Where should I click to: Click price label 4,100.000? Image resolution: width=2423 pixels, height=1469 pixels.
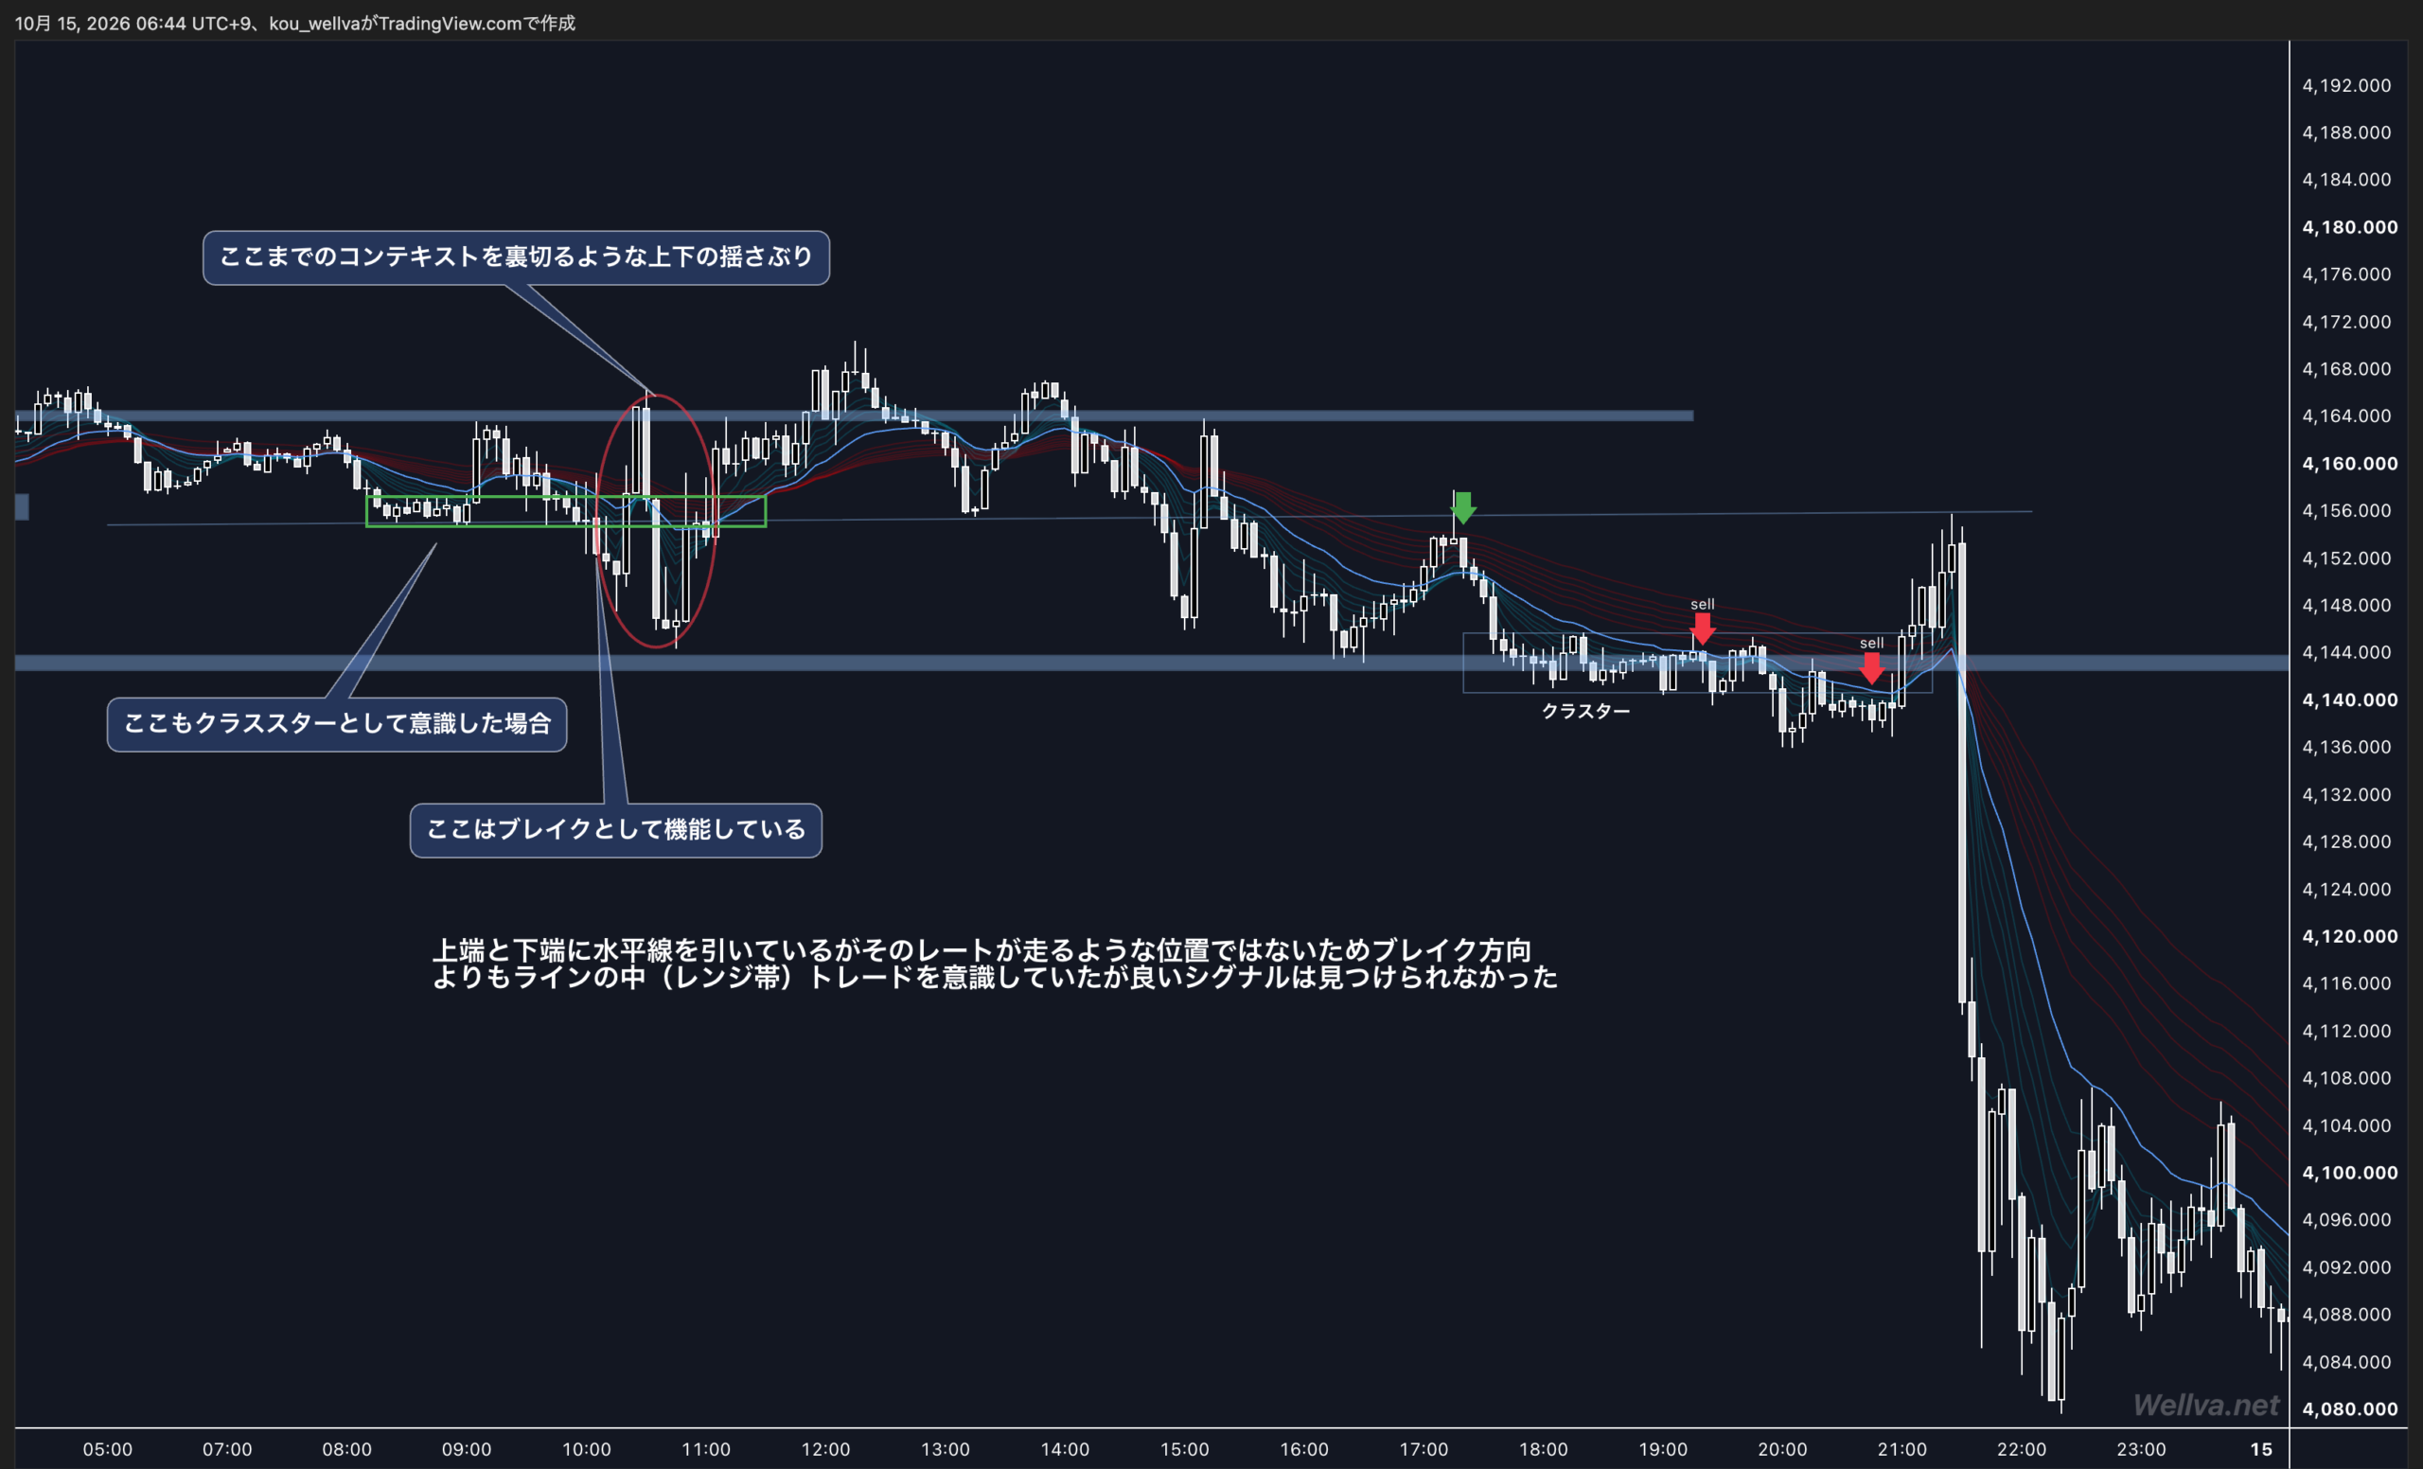click(x=2349, y=1172)
